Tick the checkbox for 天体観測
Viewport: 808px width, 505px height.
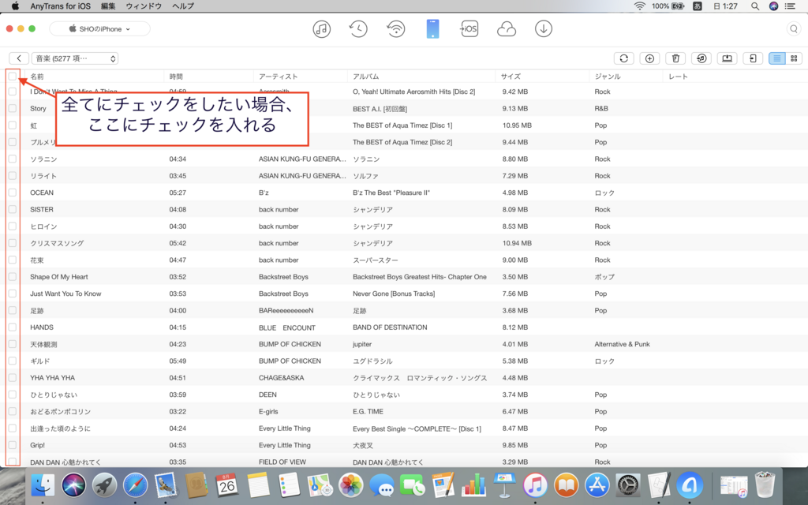coord(13,344)
